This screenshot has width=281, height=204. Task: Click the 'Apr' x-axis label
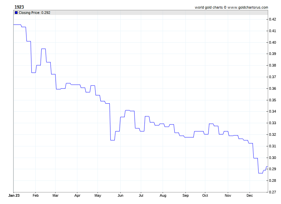click(x=77, y=196)
